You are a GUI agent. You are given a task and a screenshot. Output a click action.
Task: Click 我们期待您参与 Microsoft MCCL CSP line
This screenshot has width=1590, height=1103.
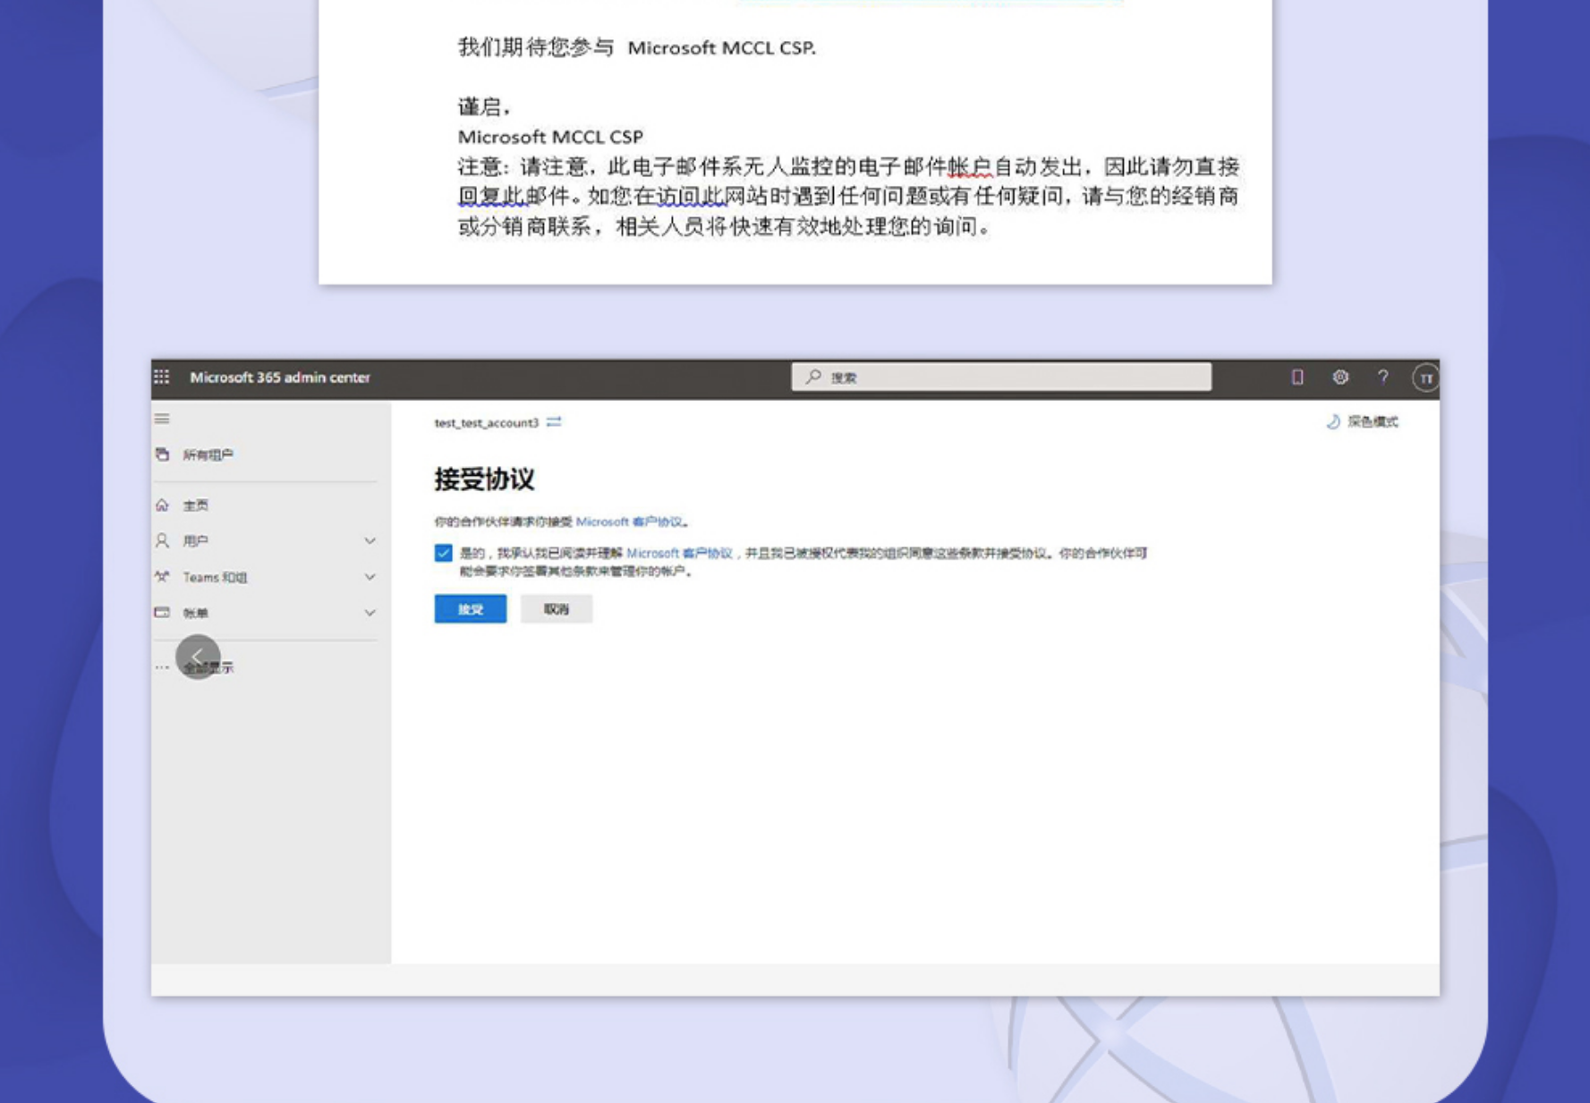pos(637,47)
